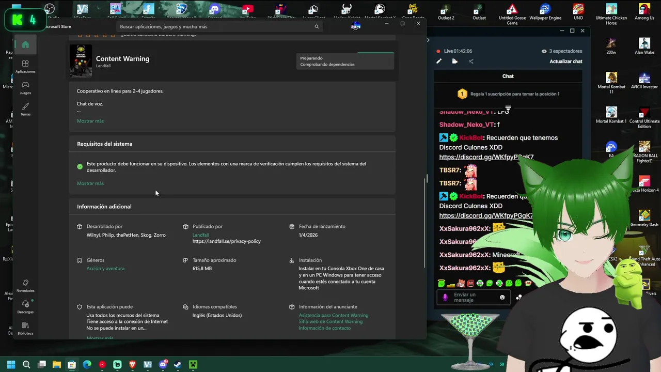
Task: Open Geometry Dash desktop shortcut
Action: click(644, 218)
